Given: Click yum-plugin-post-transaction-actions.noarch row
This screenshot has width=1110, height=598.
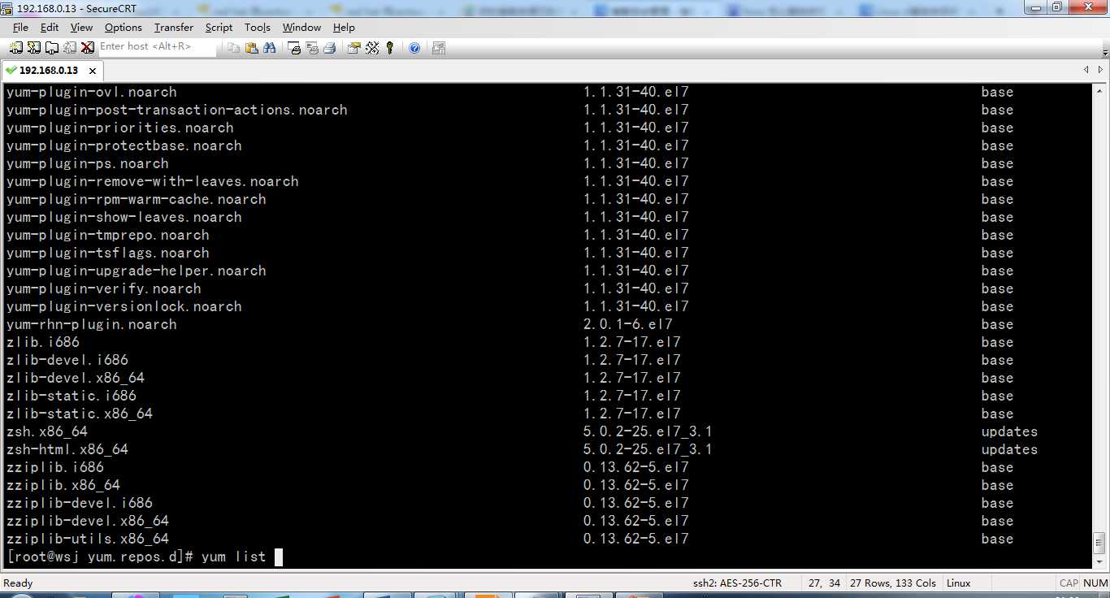Looking at the screenshot, I should [x=177, y=110].
